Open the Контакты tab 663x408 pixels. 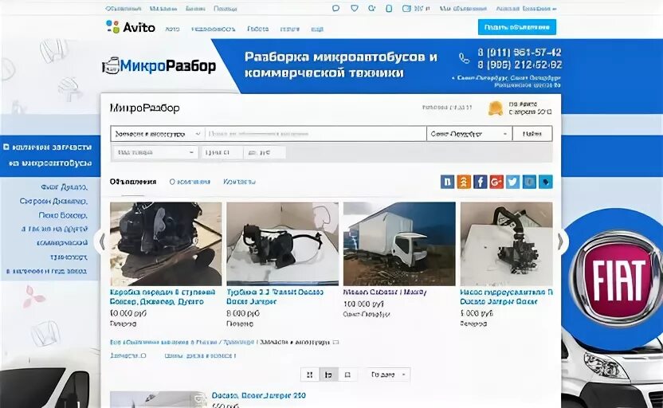239,182
